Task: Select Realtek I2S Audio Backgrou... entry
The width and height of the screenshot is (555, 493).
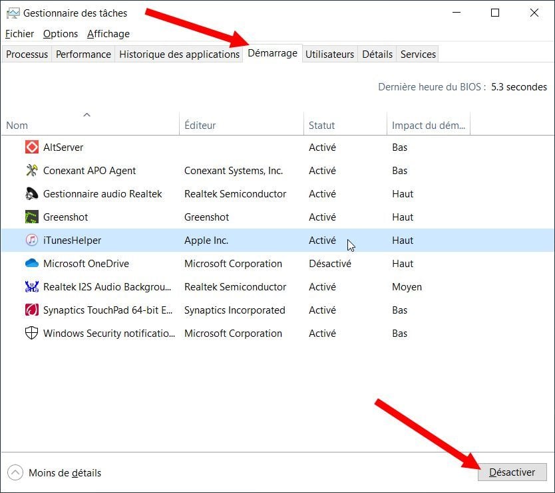Action: pos(107,287)
